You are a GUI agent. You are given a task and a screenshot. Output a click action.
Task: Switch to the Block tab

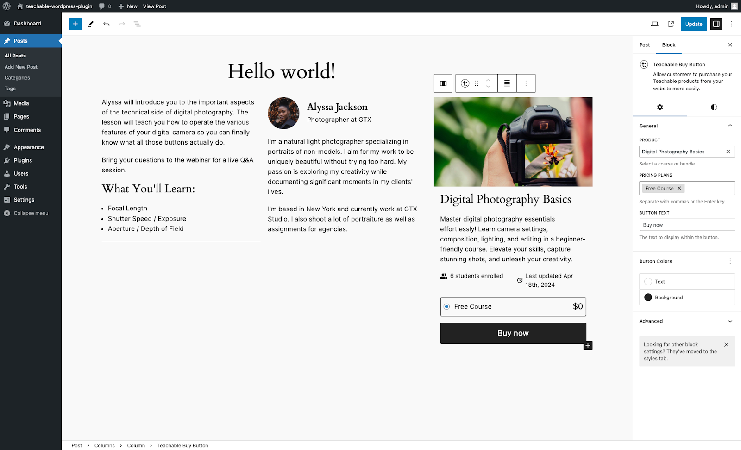[x=669, y=45]
